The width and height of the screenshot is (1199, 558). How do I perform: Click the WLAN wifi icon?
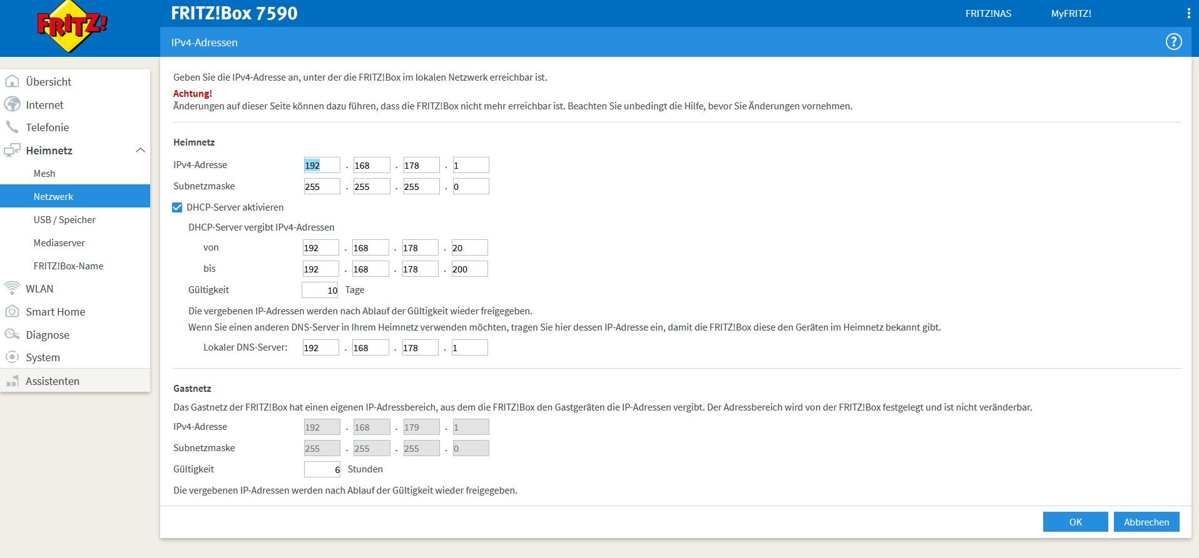pos(12,288)
